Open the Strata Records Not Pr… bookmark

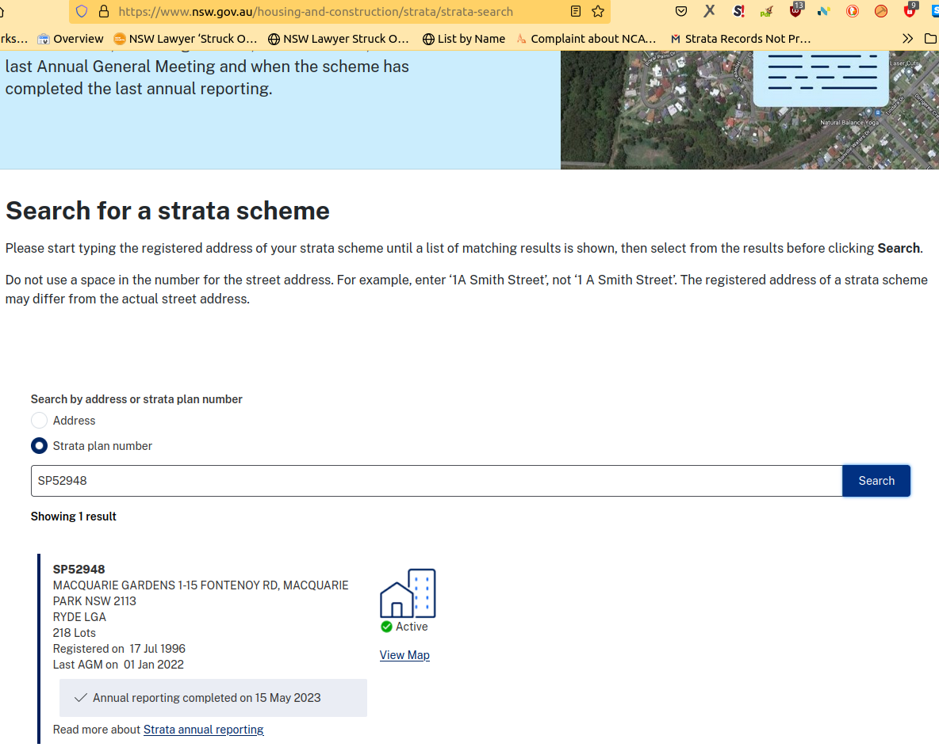coord(741,39)
